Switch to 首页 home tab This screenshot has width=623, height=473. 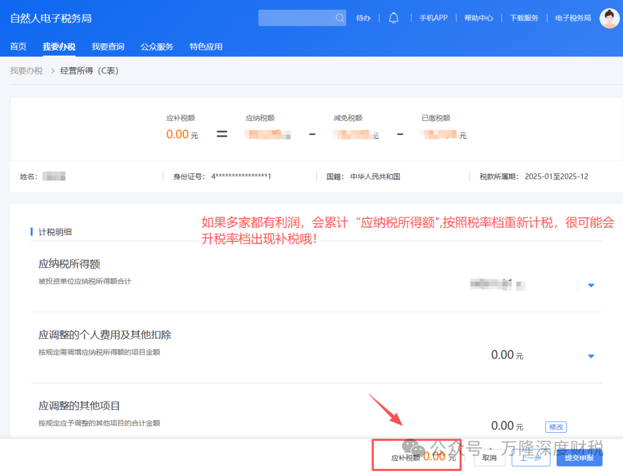point(18,47)
